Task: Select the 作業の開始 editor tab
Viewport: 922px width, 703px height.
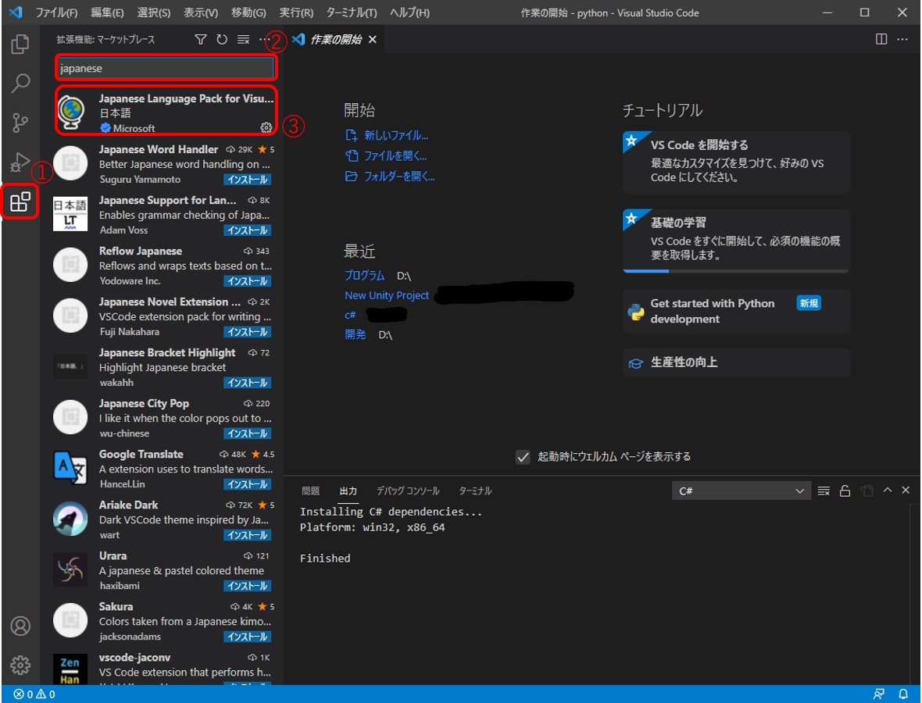Action: pyautogui.click(x=335, y=39)
